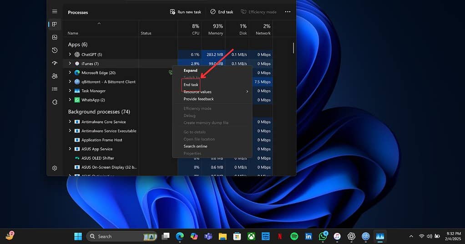Open the Performance page in sidebar
The image size is (465, 244).
[55, 37]
